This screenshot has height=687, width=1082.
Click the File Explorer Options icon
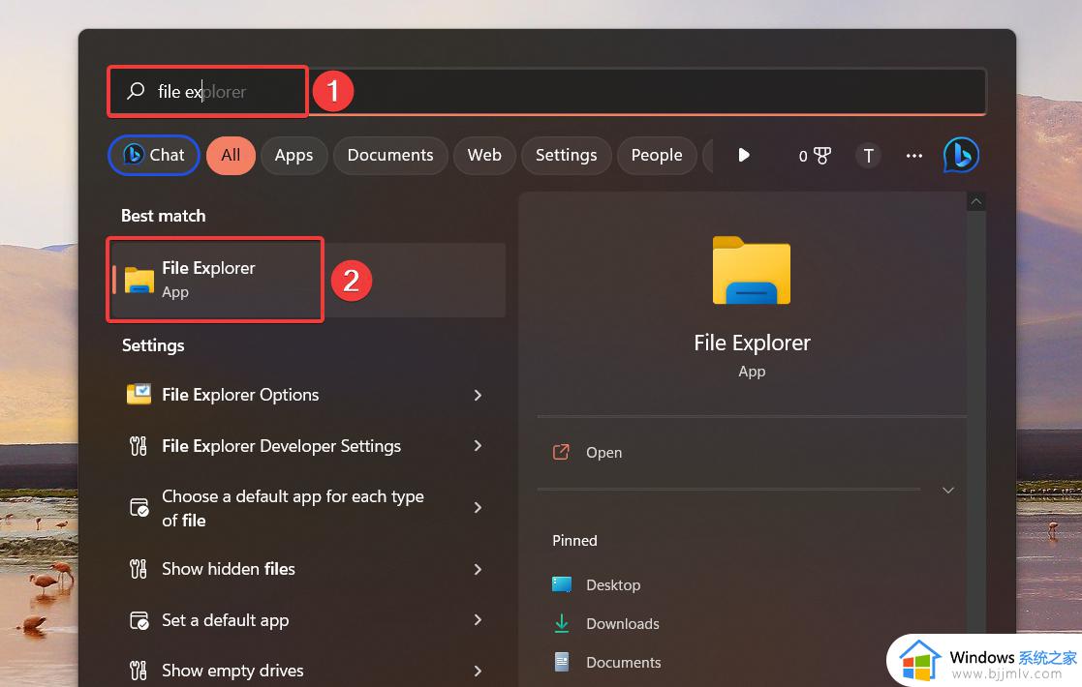[139, 394]
